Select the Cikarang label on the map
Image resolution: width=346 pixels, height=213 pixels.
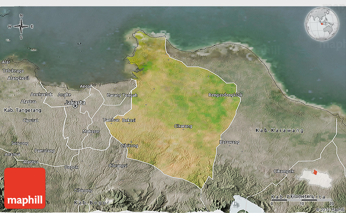click(183, 126)
